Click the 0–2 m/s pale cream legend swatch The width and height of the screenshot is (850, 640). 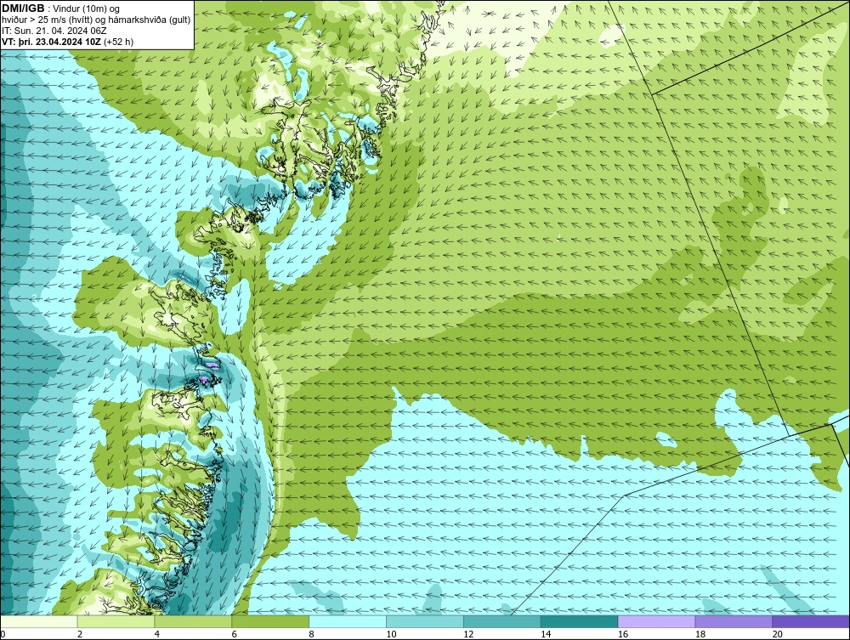click(39, 621)
